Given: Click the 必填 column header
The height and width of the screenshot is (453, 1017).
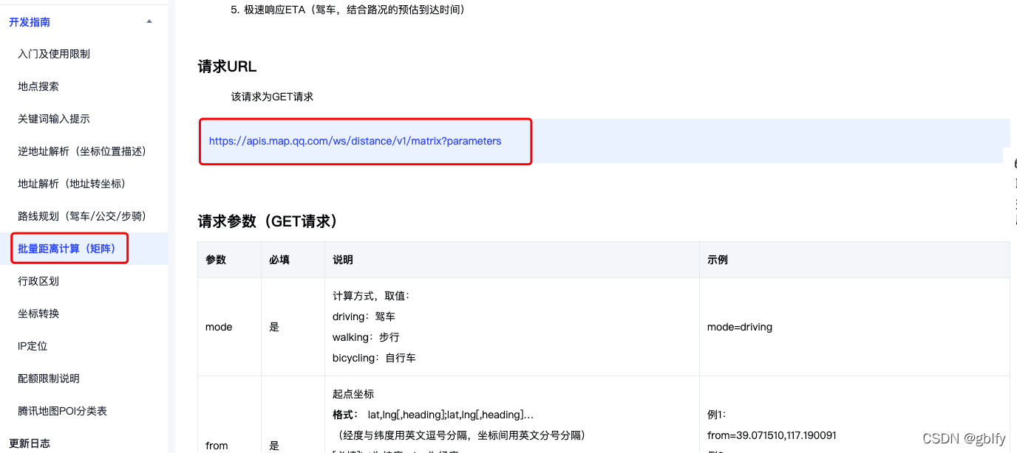Looking at the screenshot, I should point(279,260).
